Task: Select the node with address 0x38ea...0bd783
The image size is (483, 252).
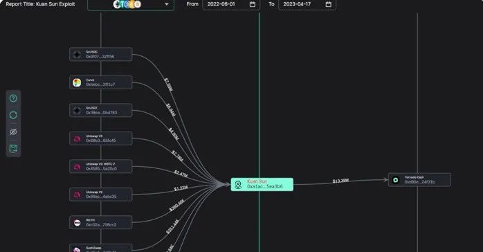Action: (x=101, y=111)
